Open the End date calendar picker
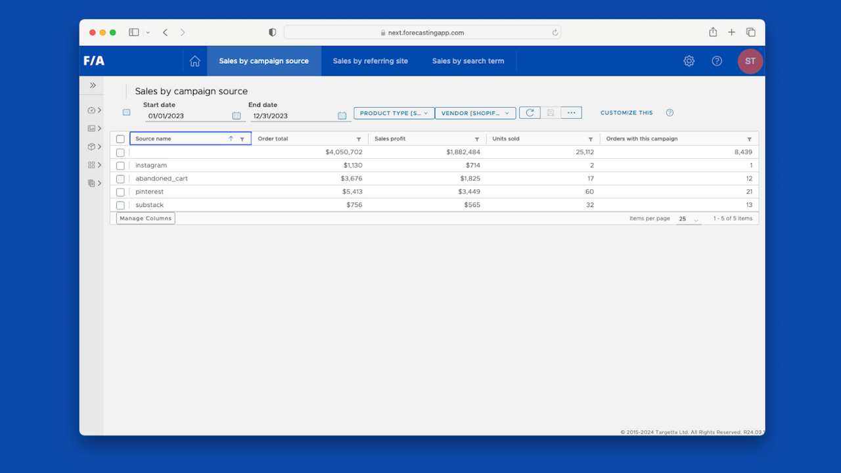 [x=342, y=116]
